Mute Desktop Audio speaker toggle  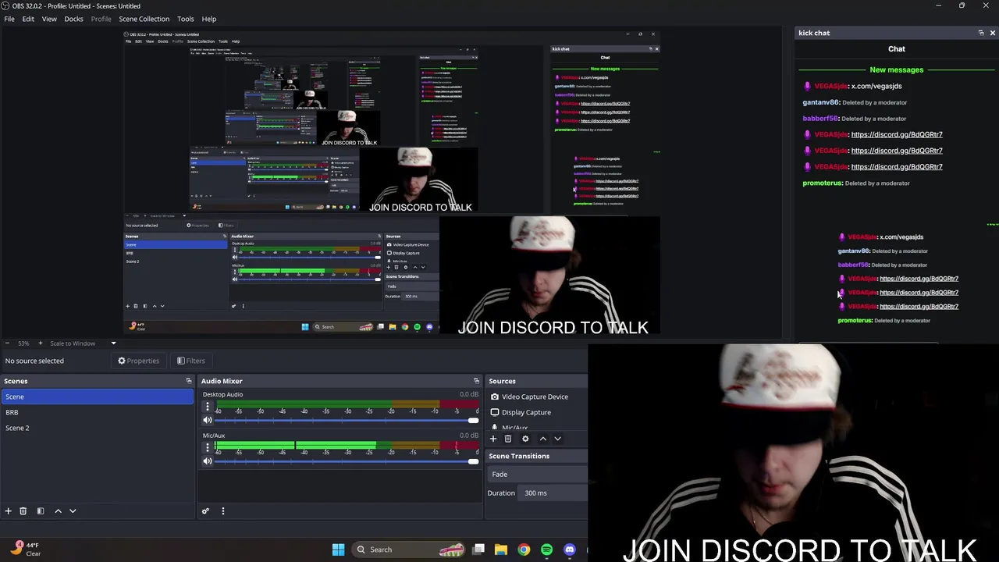coord(208,420)
